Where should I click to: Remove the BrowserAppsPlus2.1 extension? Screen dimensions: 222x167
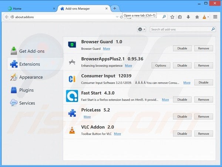coord(203,65)
